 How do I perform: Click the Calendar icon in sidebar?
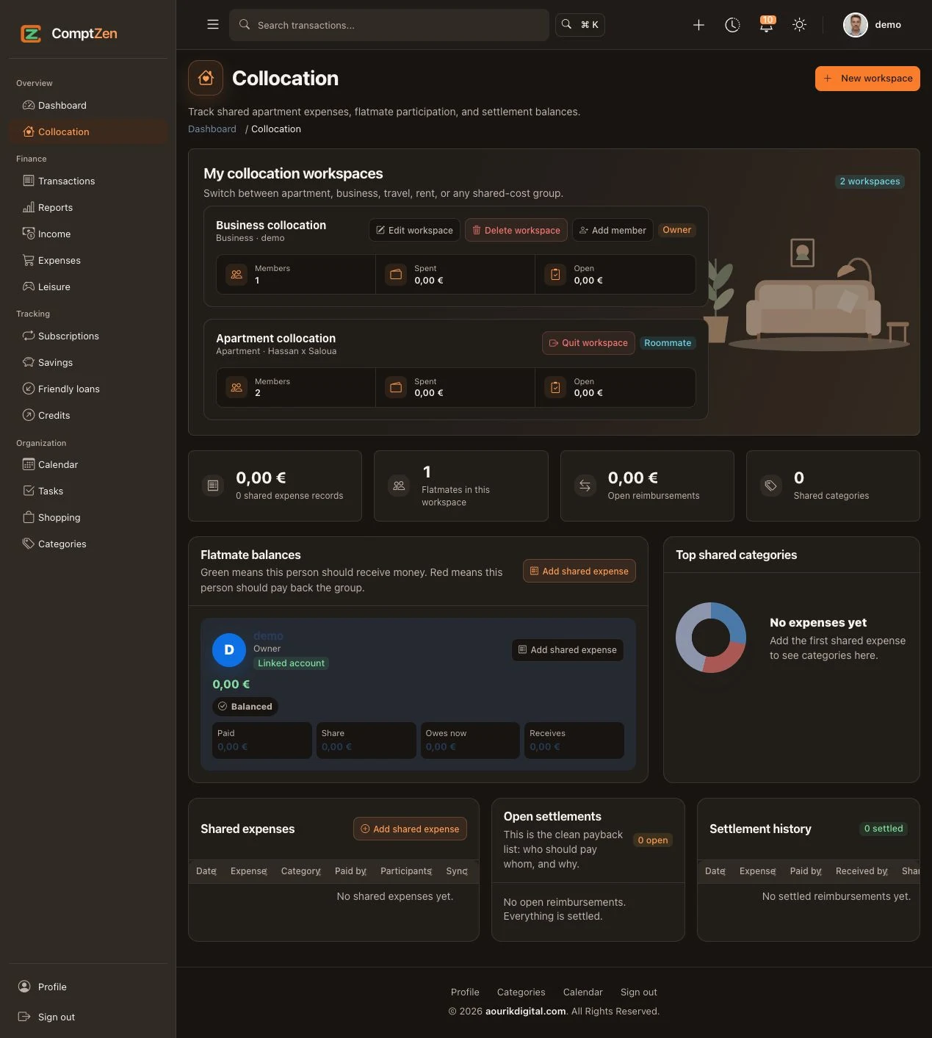tap(29, 464)
